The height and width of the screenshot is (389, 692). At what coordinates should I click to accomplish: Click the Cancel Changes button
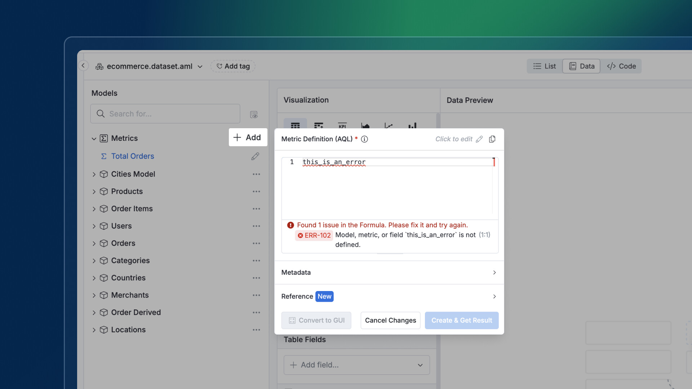coord(390,320)
